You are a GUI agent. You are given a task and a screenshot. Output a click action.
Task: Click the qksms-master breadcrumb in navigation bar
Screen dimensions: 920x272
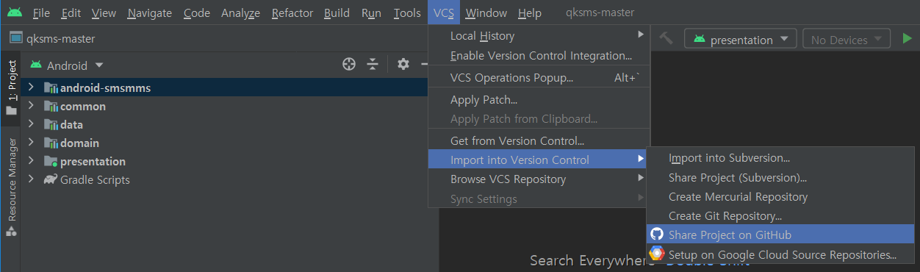click(60, 39)
